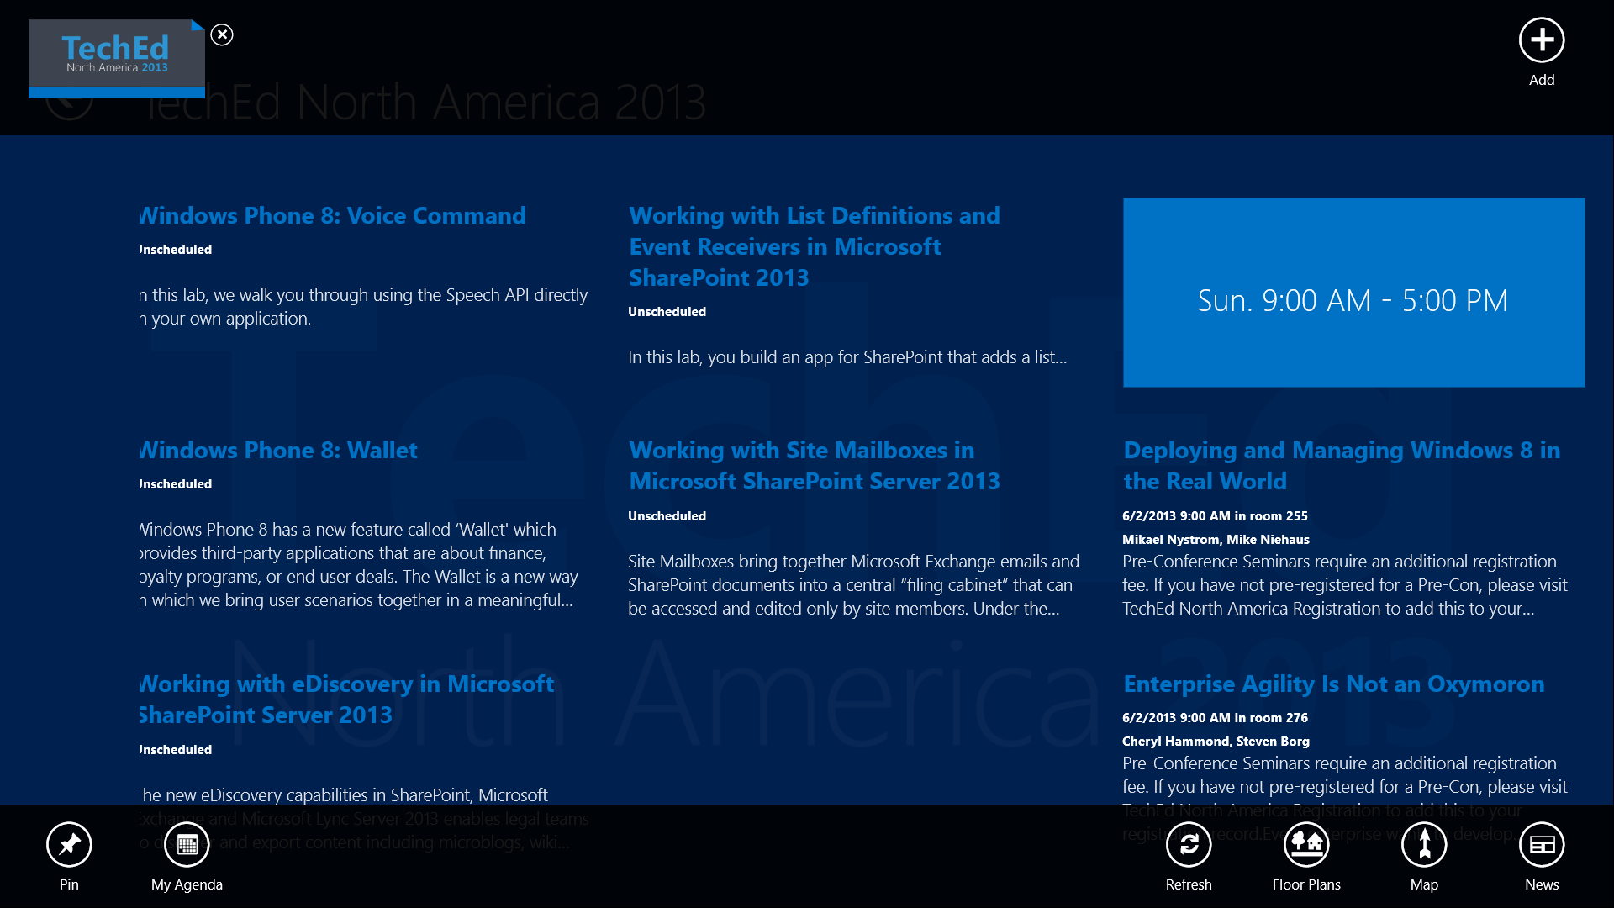Open My Agenda calendar icon
1614x908 pixels.
(187, 844)
